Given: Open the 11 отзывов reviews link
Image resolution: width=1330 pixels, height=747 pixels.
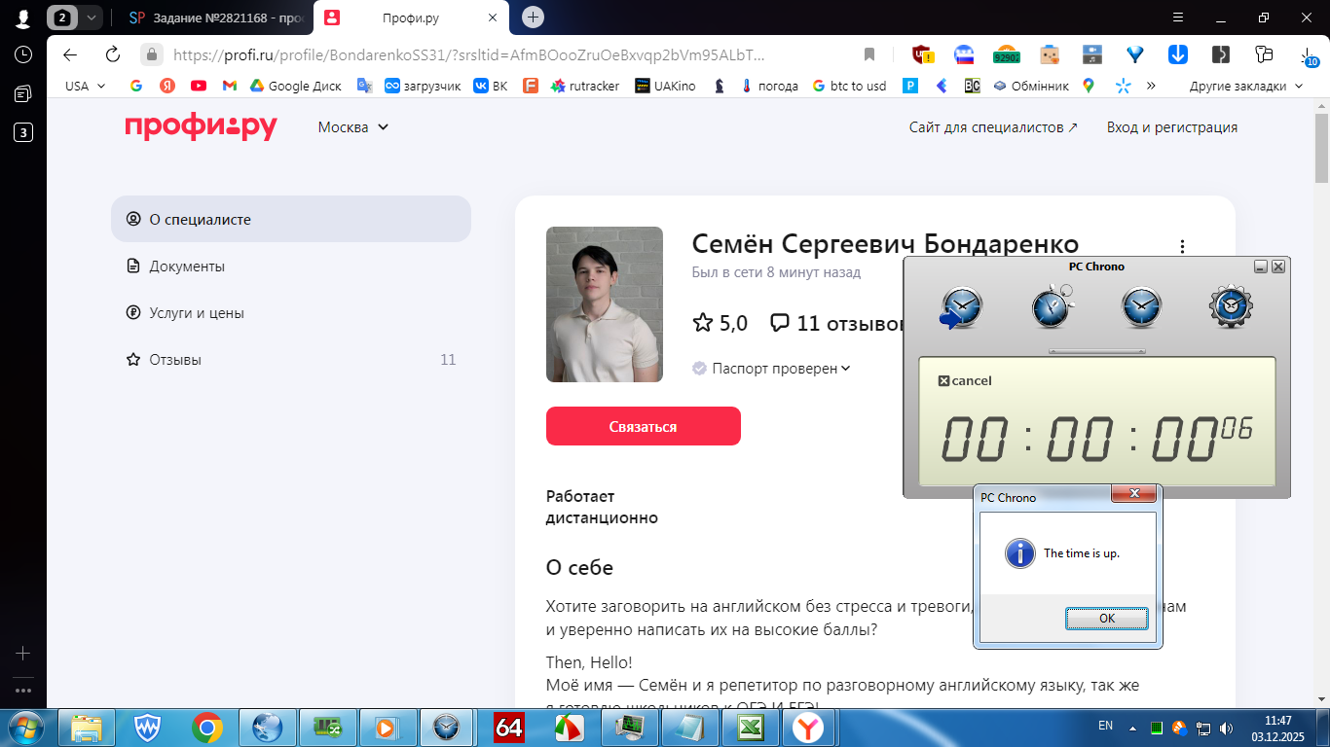Looking at the screenshot, I should 837,323.
